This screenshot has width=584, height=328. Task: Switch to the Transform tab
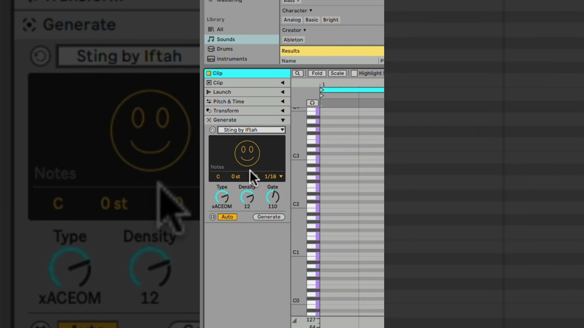pos(246,111)
